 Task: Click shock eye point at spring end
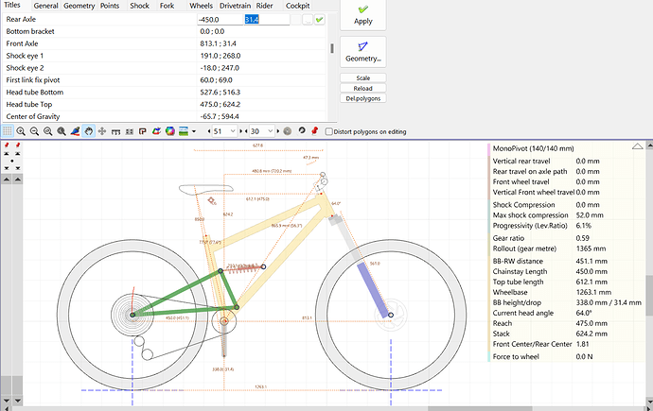263,266
